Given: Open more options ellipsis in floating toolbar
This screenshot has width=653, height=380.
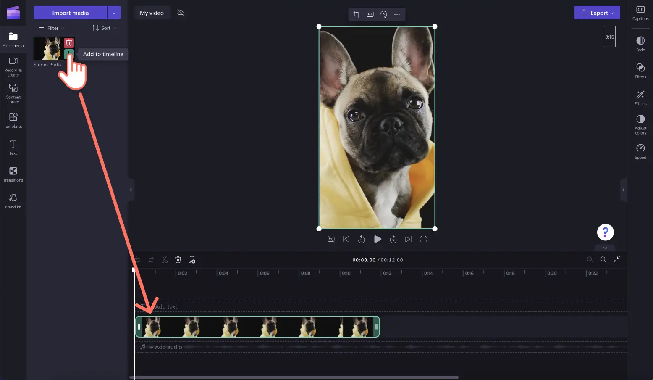Looking at the screenshot, I should tap(397, 14).
